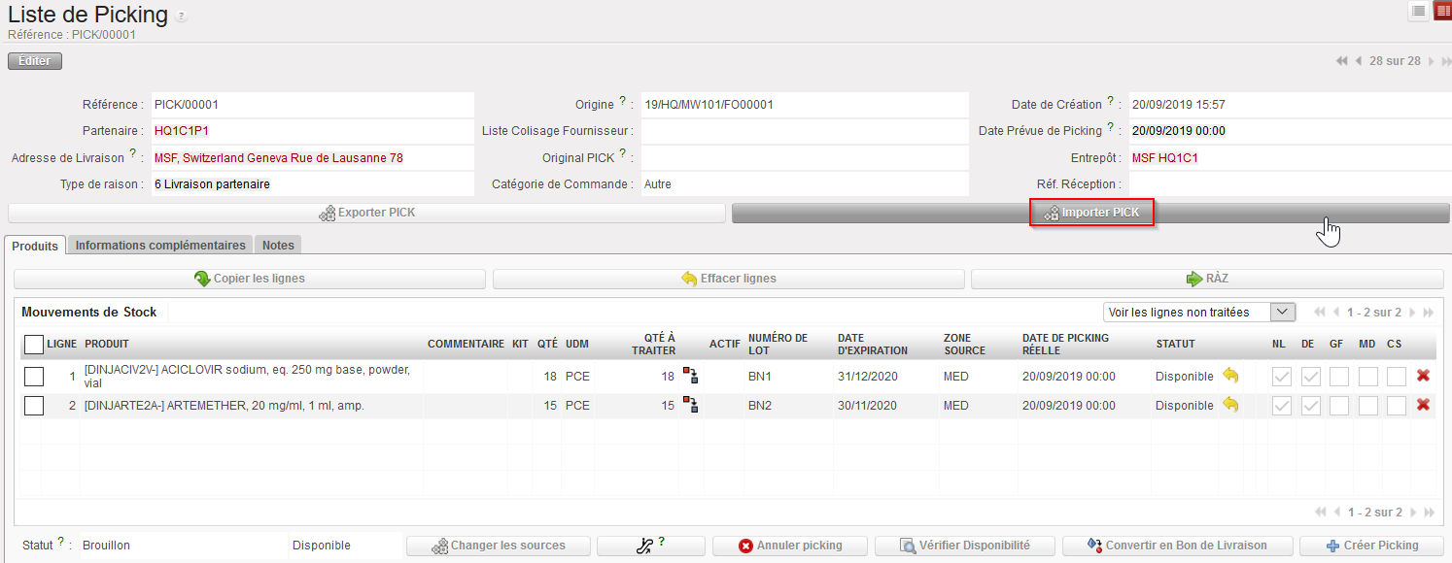Open 'Voir les lignes non traitées' dropdown
Image resolution: width=1452 pixels, height=563 pixels.
coord(1199,312)
